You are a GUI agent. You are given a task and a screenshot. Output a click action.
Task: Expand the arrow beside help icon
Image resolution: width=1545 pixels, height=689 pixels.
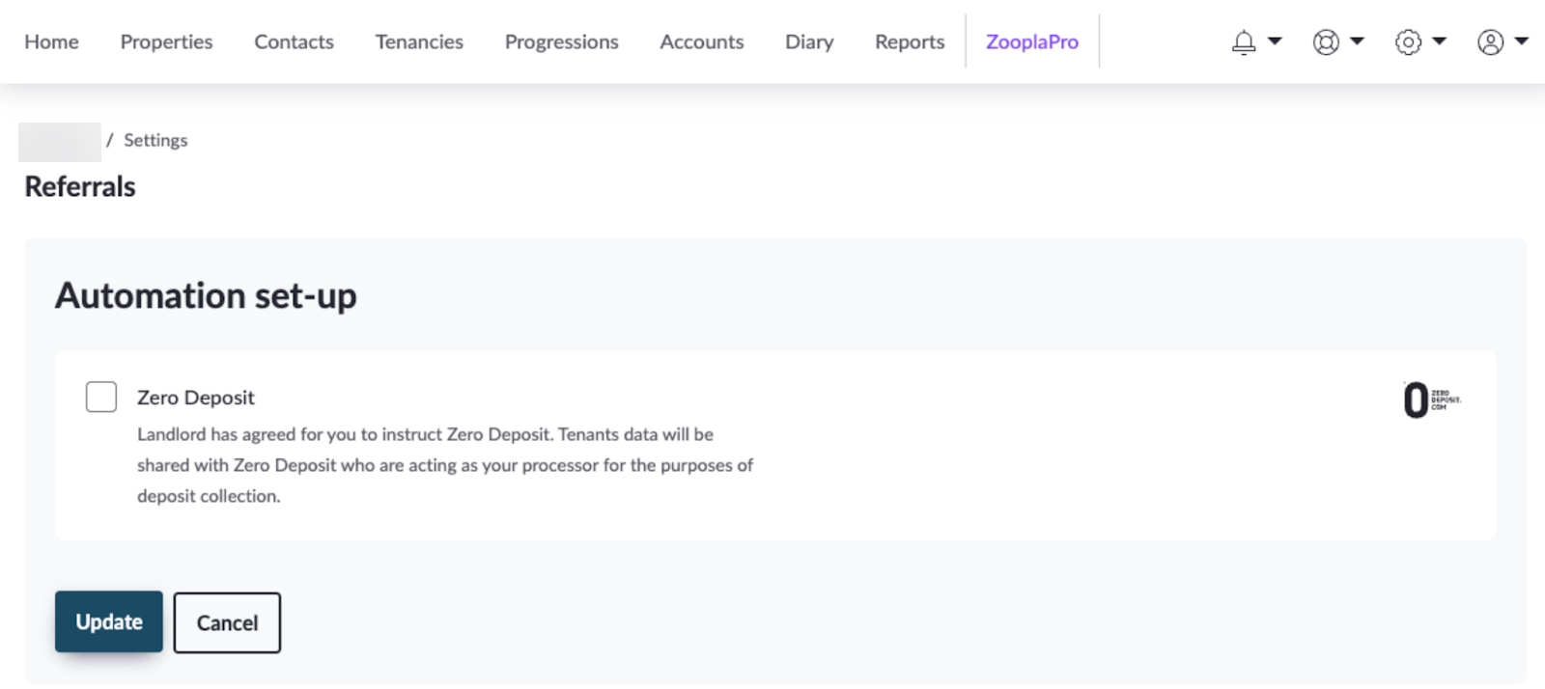point(1357,41)
